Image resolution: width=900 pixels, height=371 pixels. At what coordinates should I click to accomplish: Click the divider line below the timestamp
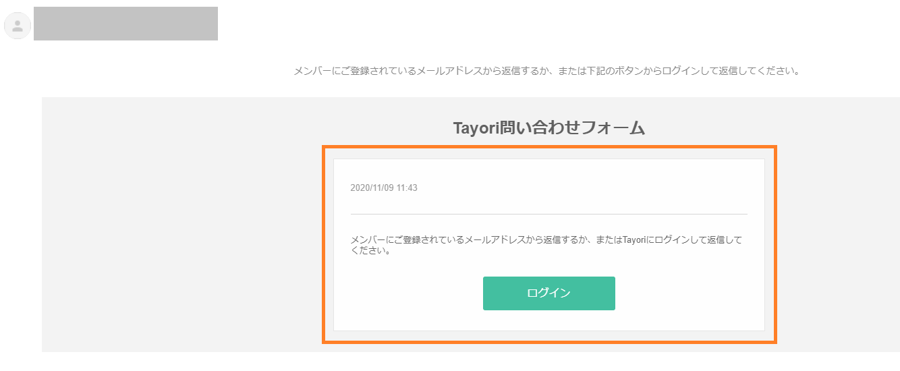point(549,214)
